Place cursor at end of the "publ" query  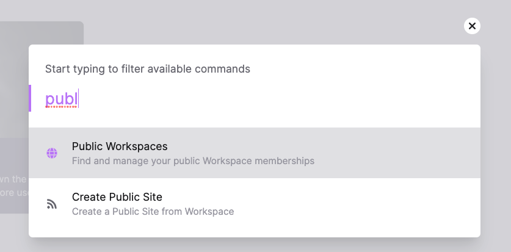[x=79, y=99]
